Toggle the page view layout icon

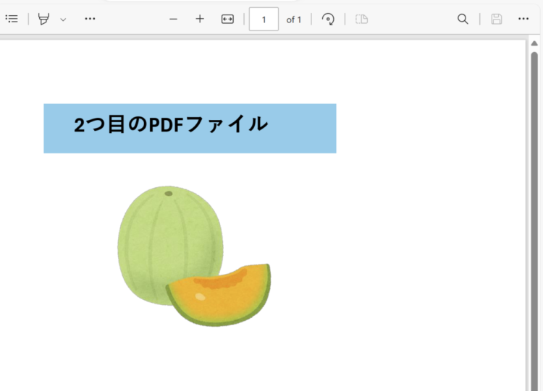pos(361,19)
